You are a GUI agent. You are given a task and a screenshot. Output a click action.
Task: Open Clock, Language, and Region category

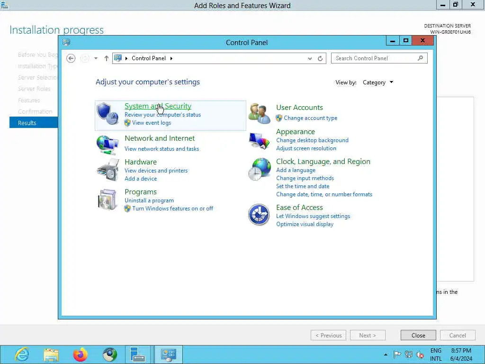(323, 161)
